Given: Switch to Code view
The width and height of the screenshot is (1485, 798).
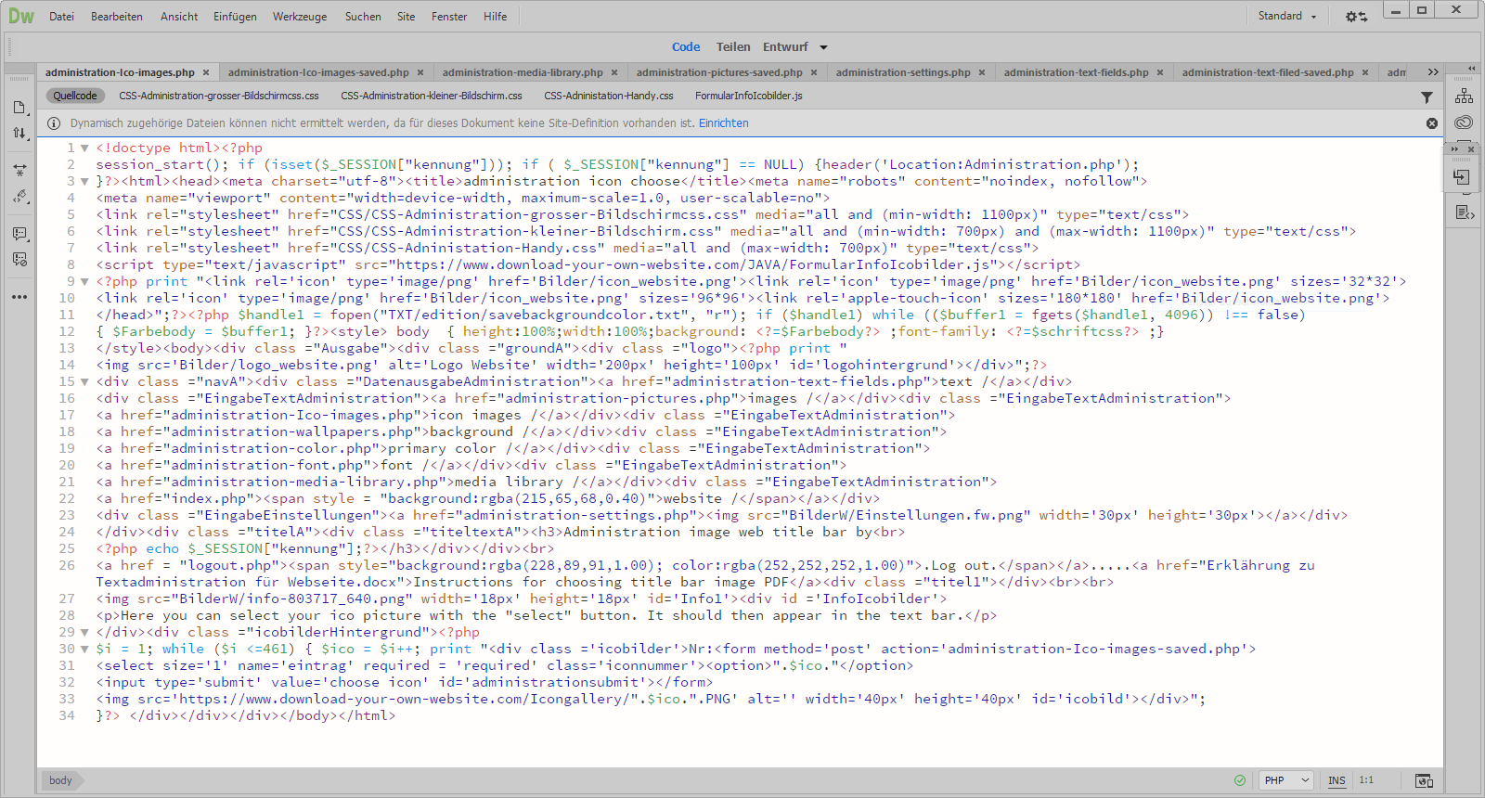Looking at the screenshot, I should pos(686,46).
